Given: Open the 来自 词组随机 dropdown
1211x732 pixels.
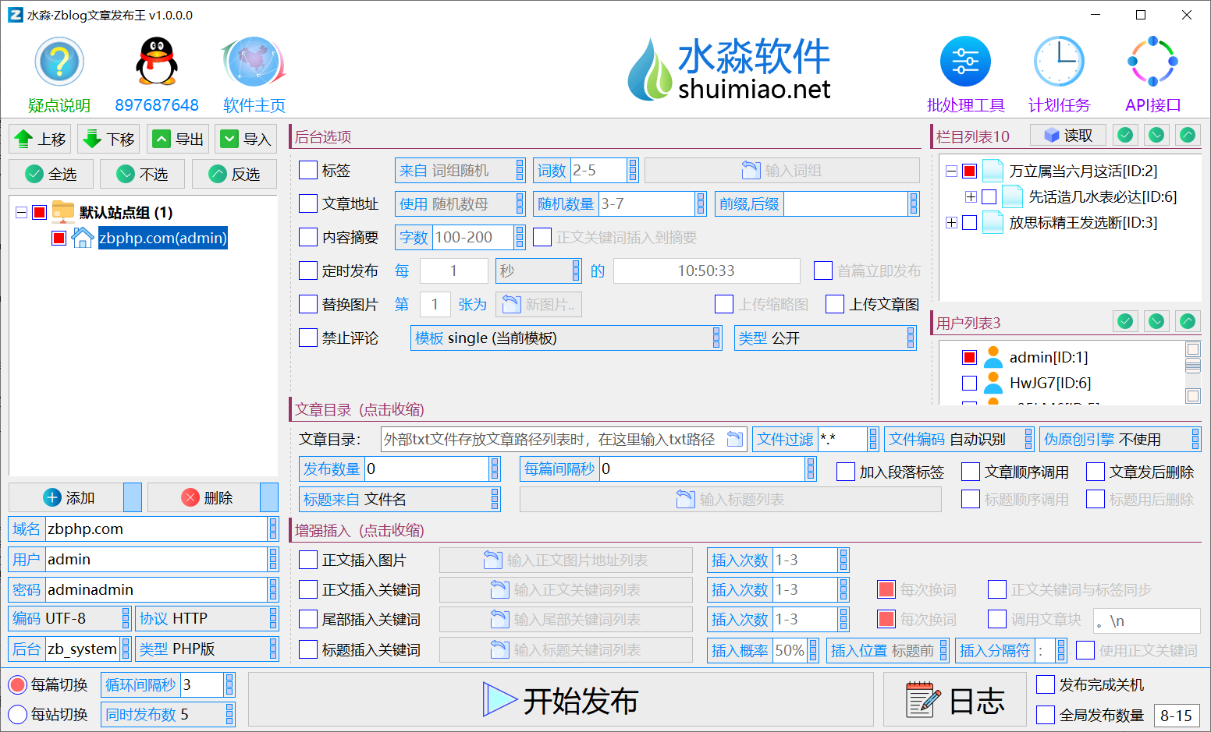Looking at the screenshot, I should [x=460, y=171].
